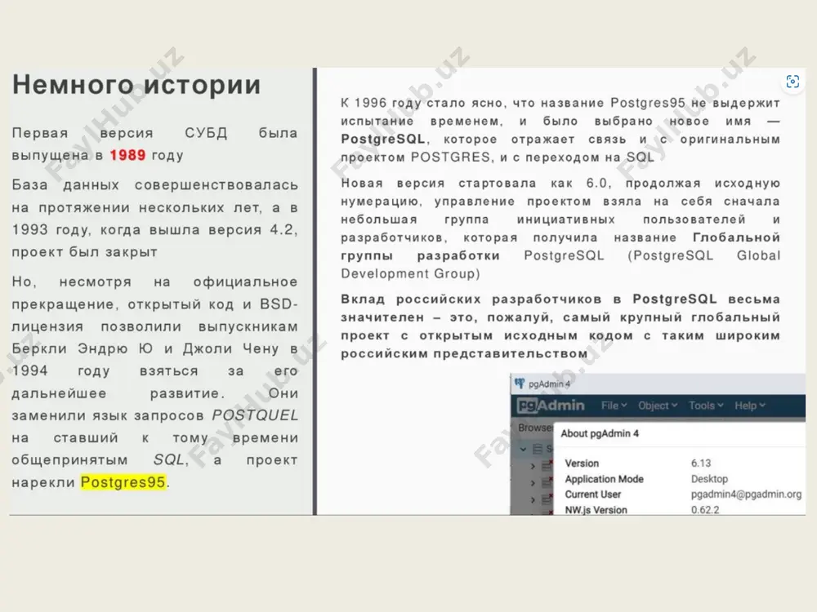Click the text 'Development Group)'

[x=411, y=273]
